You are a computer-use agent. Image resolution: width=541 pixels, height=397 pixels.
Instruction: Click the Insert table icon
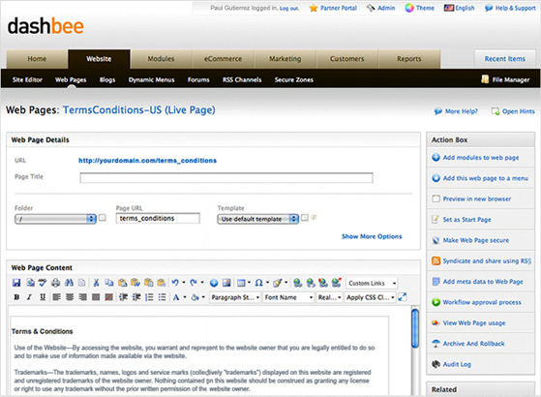click(241, 283)
